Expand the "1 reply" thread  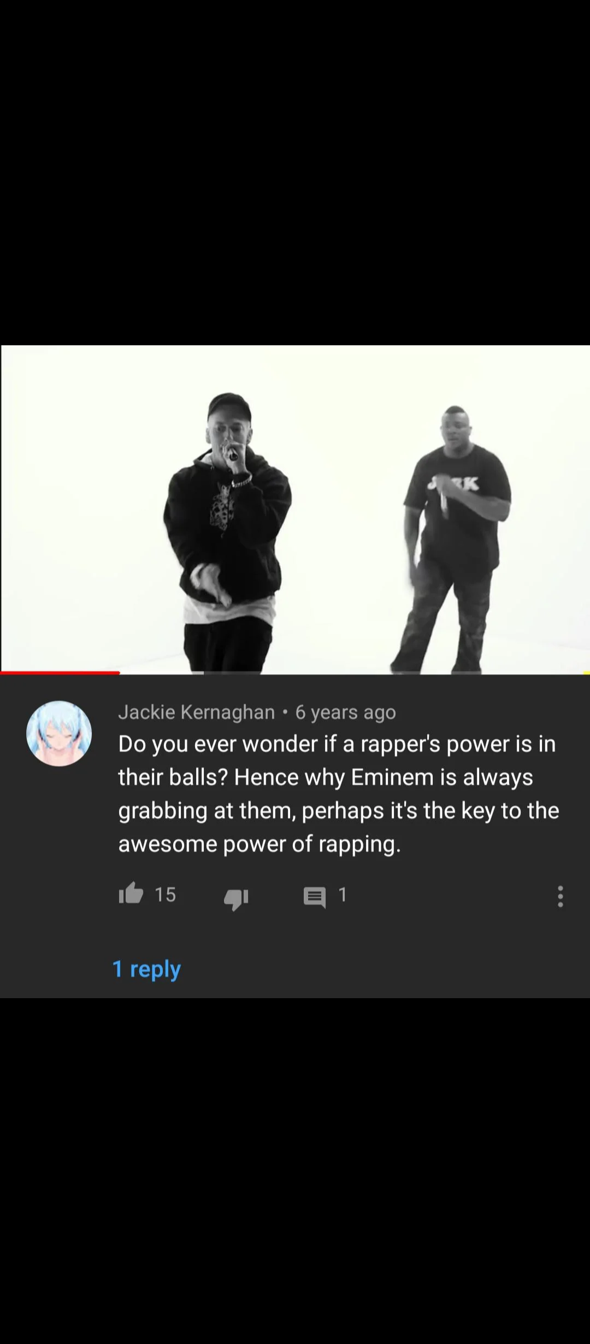tap(146, 969)
